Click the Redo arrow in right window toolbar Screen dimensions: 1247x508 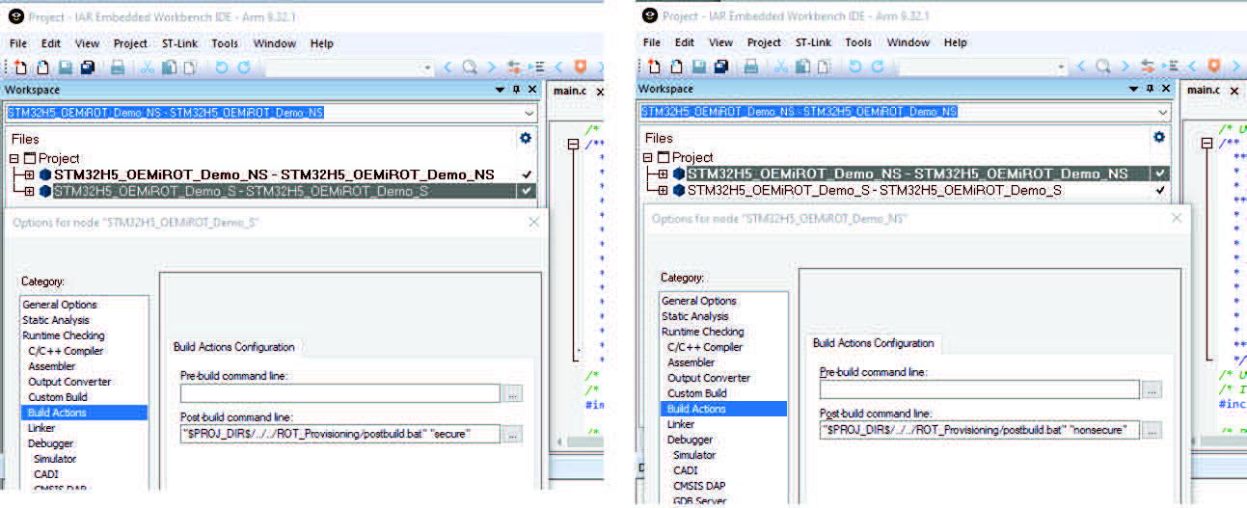(x=878, y=67)
